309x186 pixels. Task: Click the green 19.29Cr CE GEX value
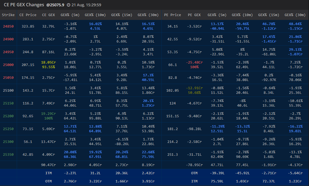coord(48,113)
